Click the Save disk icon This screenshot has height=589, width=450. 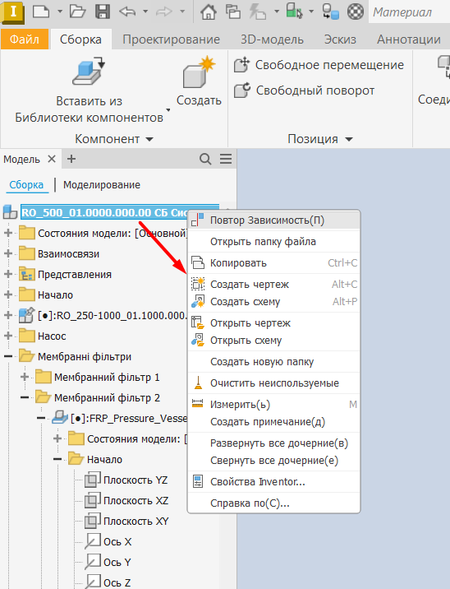(x=103, y=12)
